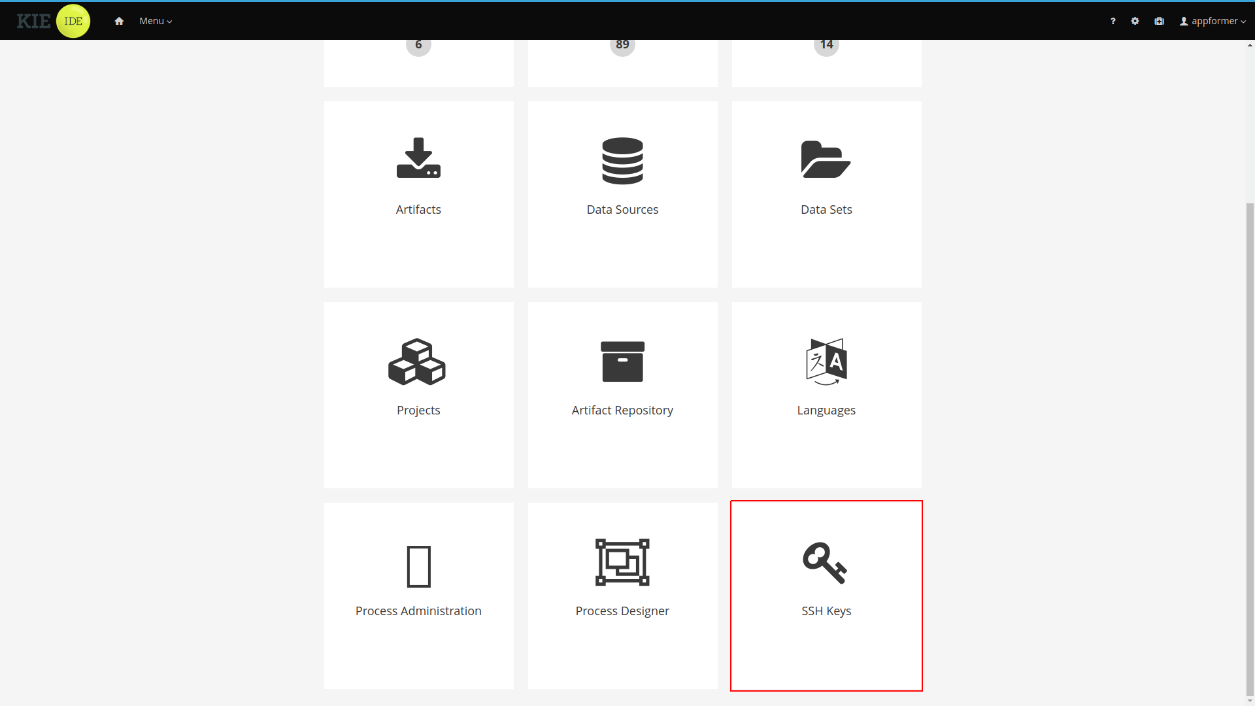Click the camera screenshot icon
This screenshot has height=706, width=1255.
pyautogui.click(x=1160, y=21)
